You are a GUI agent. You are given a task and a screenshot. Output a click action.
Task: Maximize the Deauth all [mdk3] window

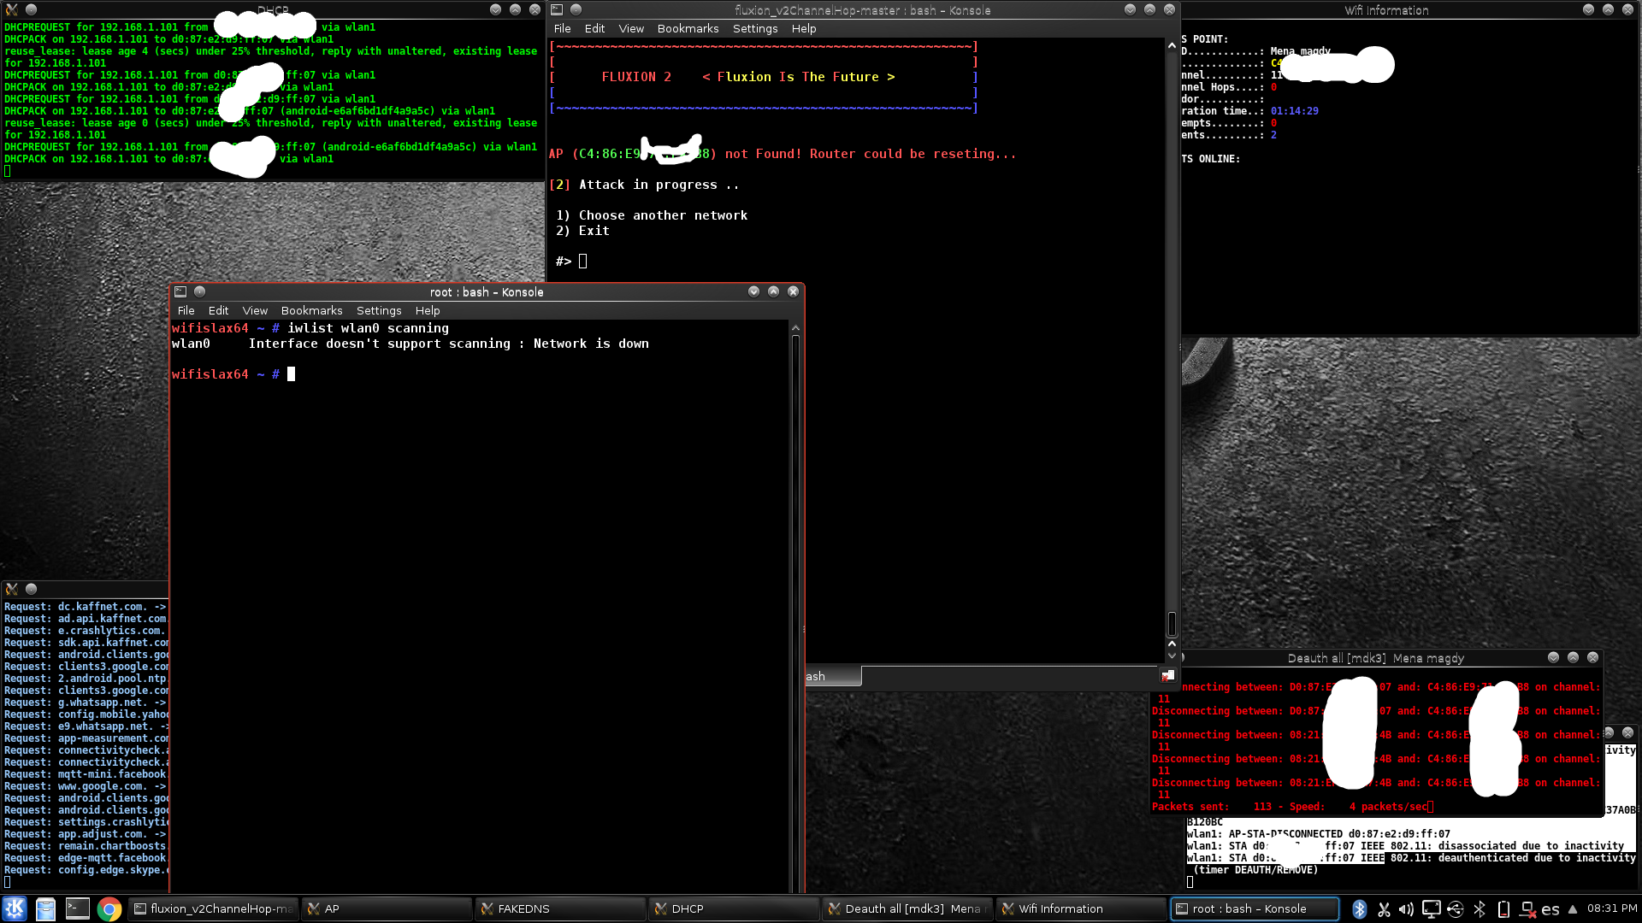tap(1573, 657)
